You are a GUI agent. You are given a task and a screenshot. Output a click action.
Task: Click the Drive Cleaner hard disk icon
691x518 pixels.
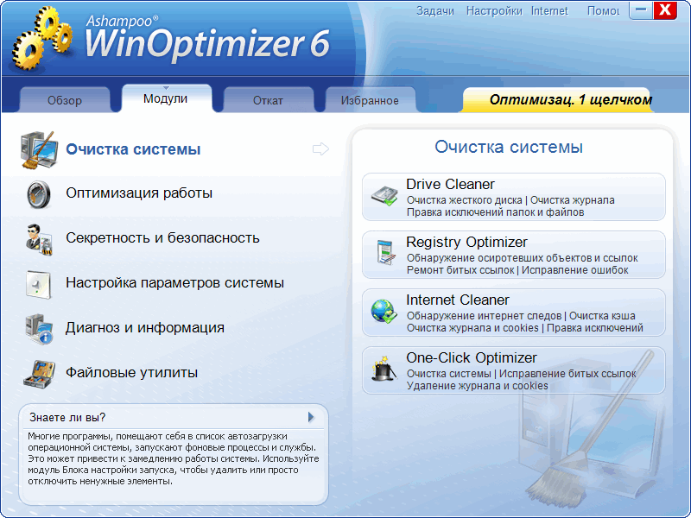click(x=384, y=196)
